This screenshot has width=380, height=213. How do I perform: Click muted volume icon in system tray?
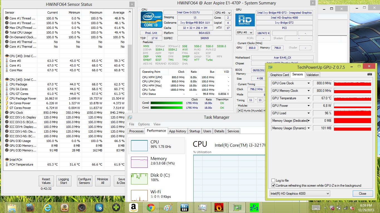click(x=352, y=208)
